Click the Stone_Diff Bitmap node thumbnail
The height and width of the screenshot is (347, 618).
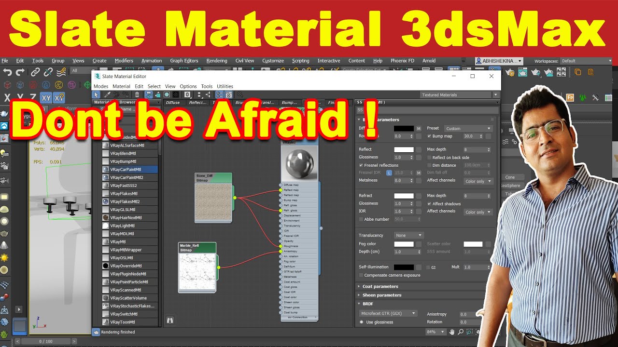click(x=213, y=201)
